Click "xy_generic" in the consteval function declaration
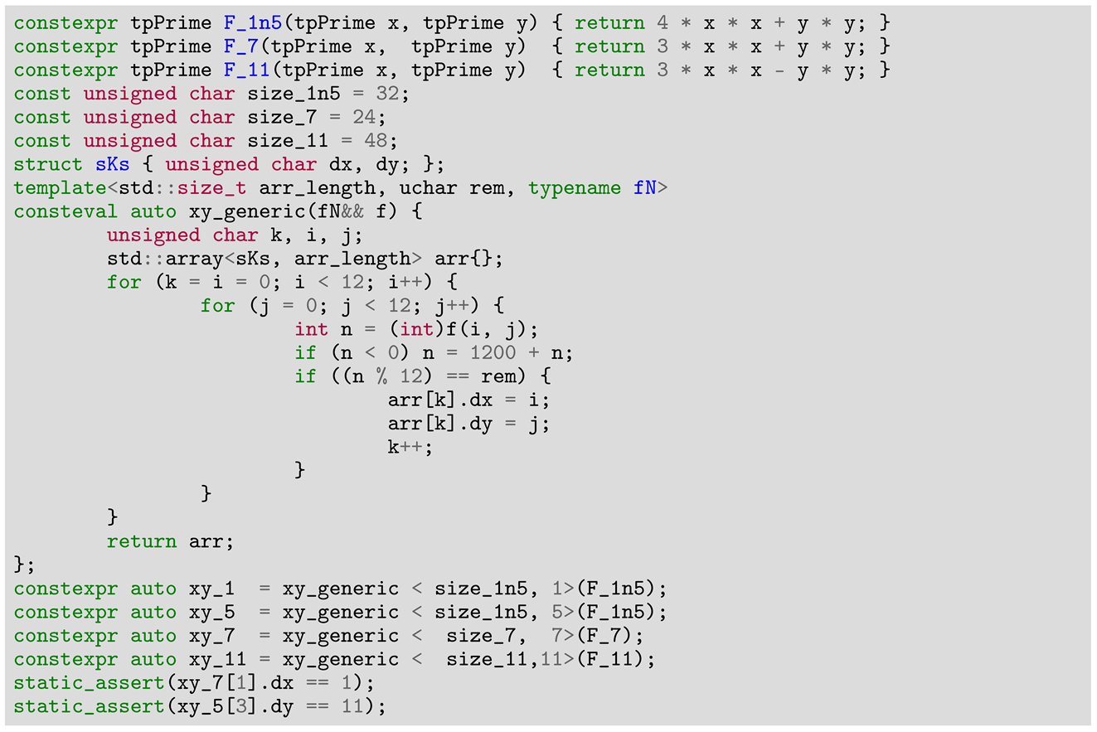The image size is (1097, 732). click(247, 211)
